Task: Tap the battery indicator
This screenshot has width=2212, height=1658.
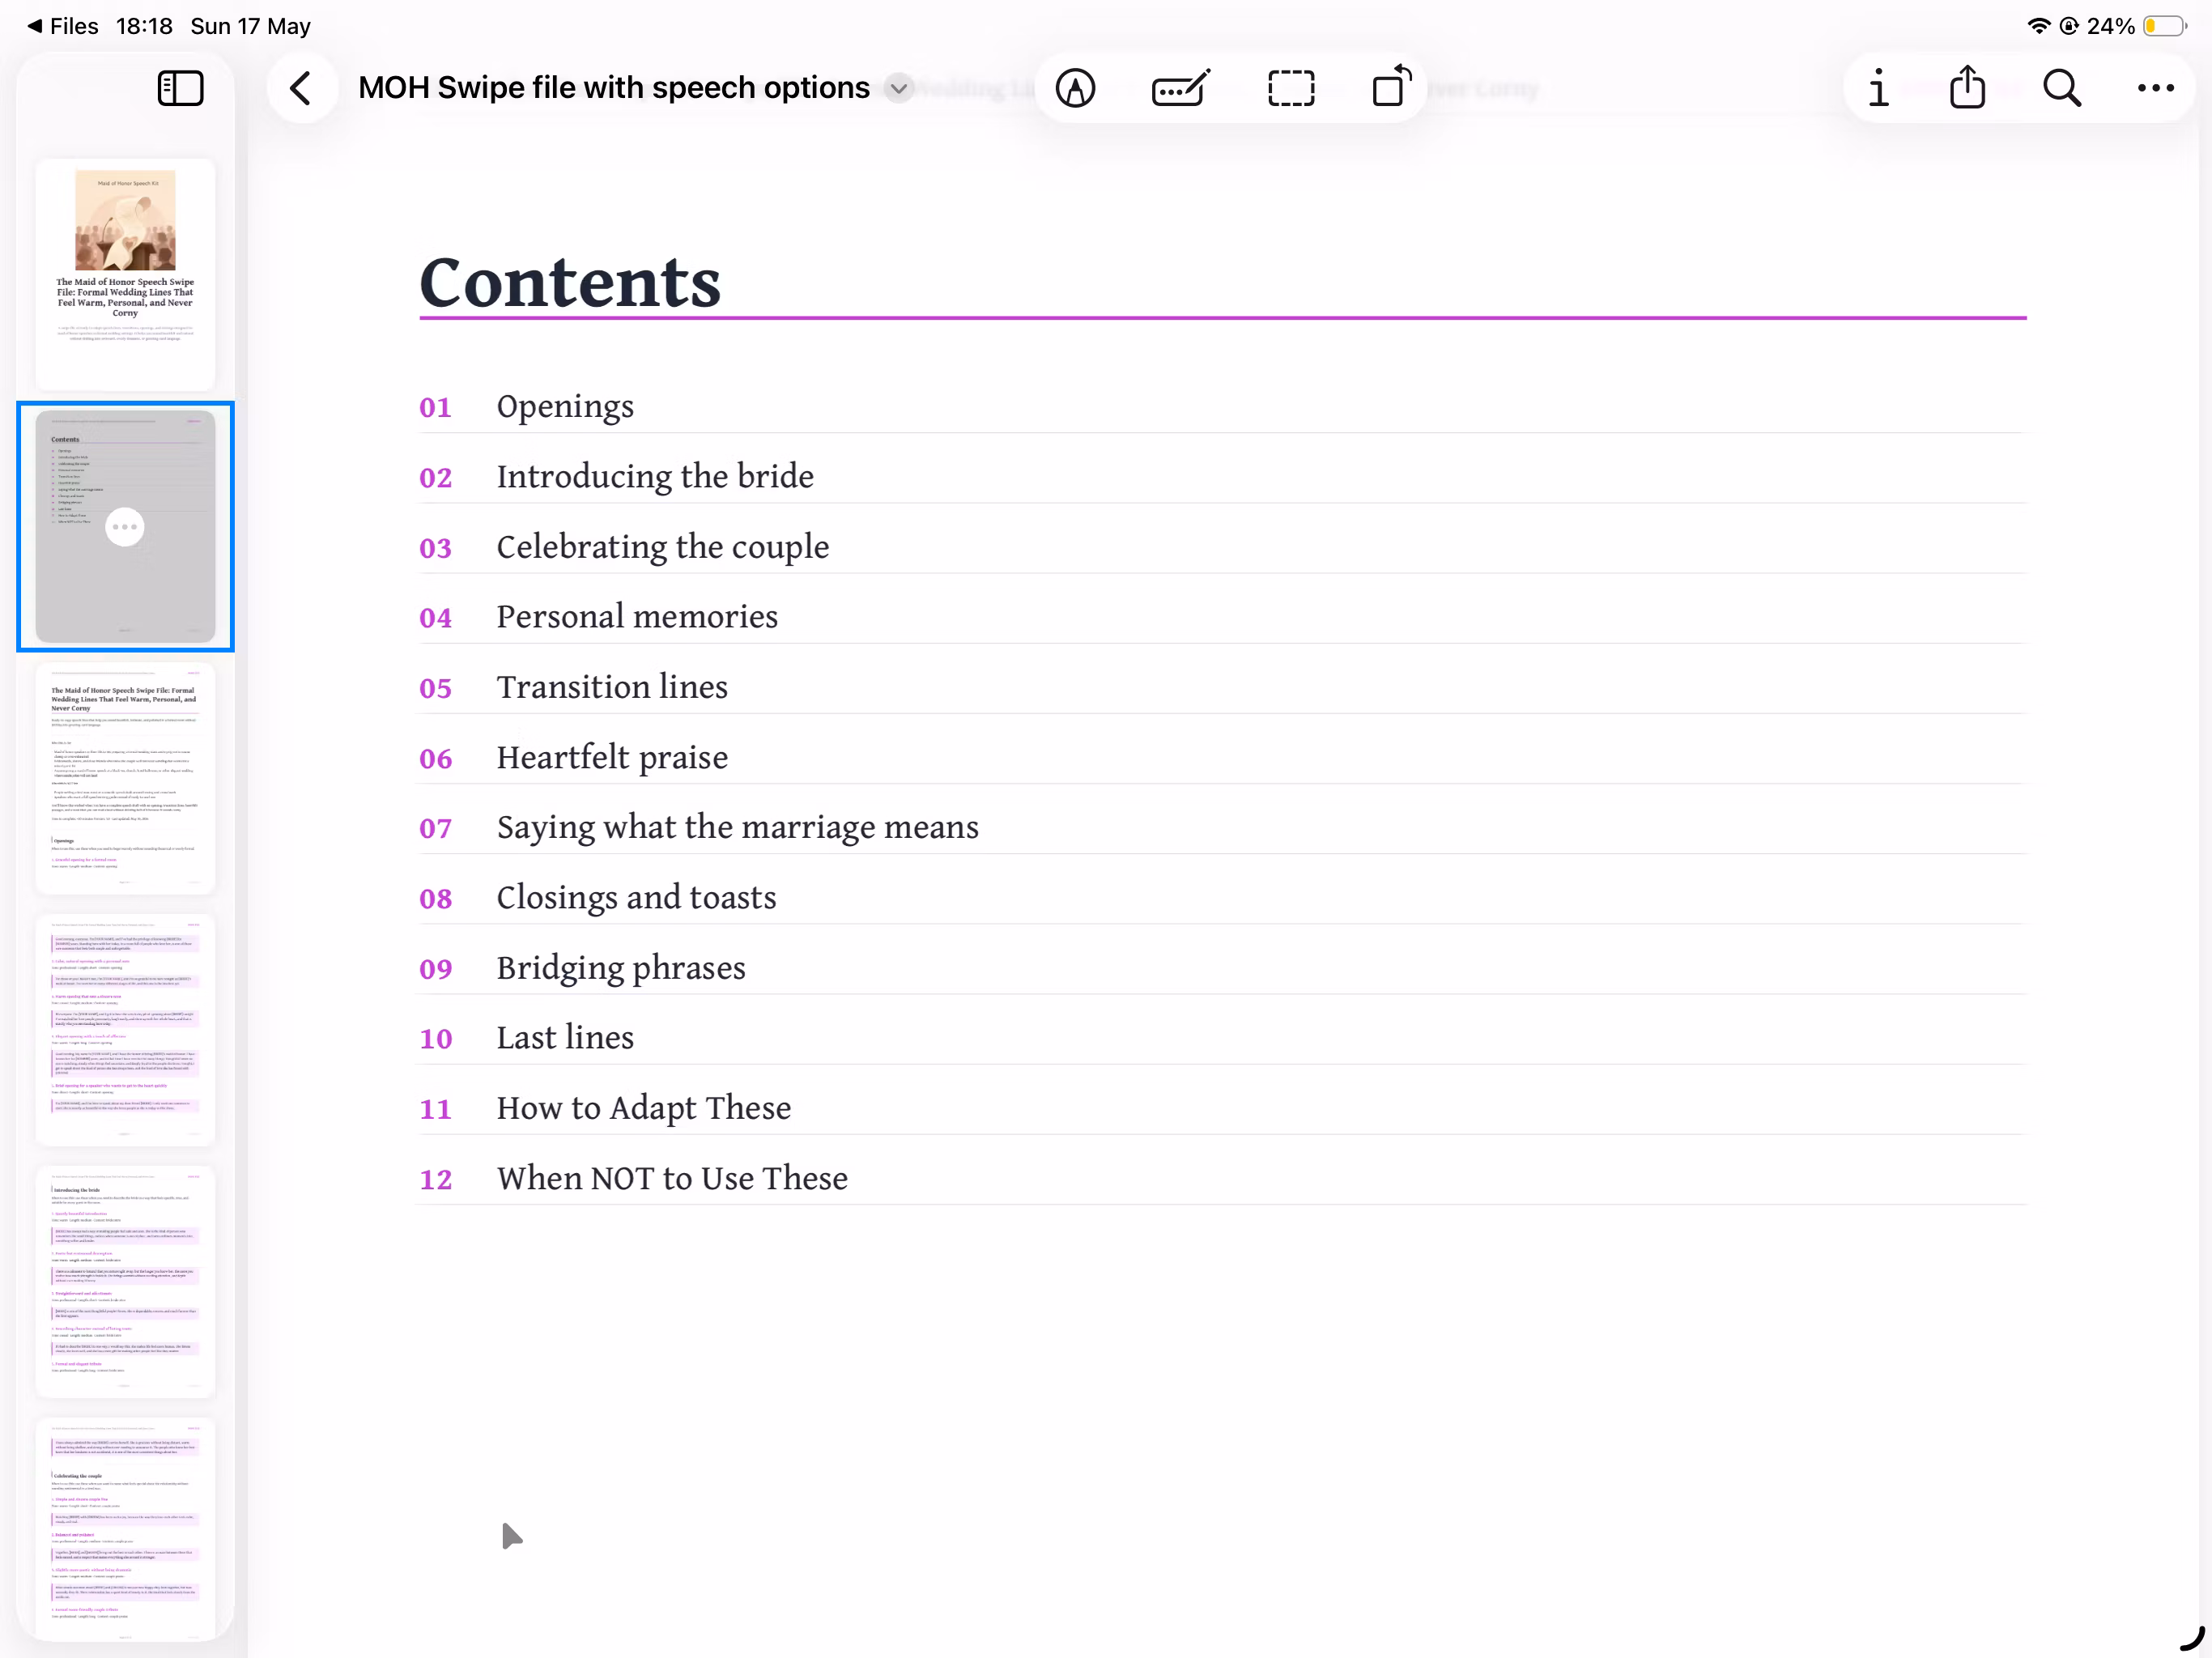Action: pos(2164,26)
